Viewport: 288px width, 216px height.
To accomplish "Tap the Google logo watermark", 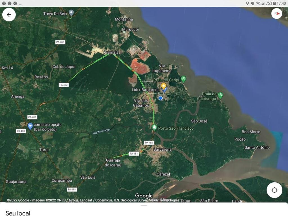I will [x=144, y=196].
